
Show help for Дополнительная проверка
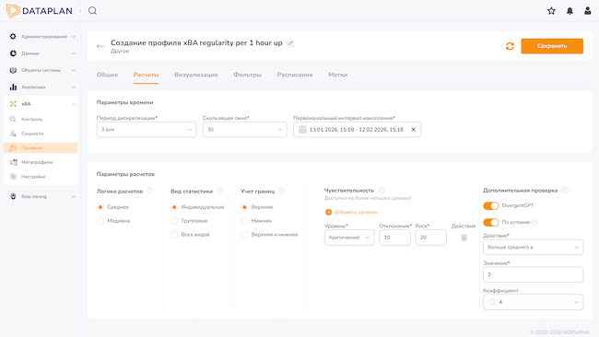pyautogui.click(x=565, y=190)
